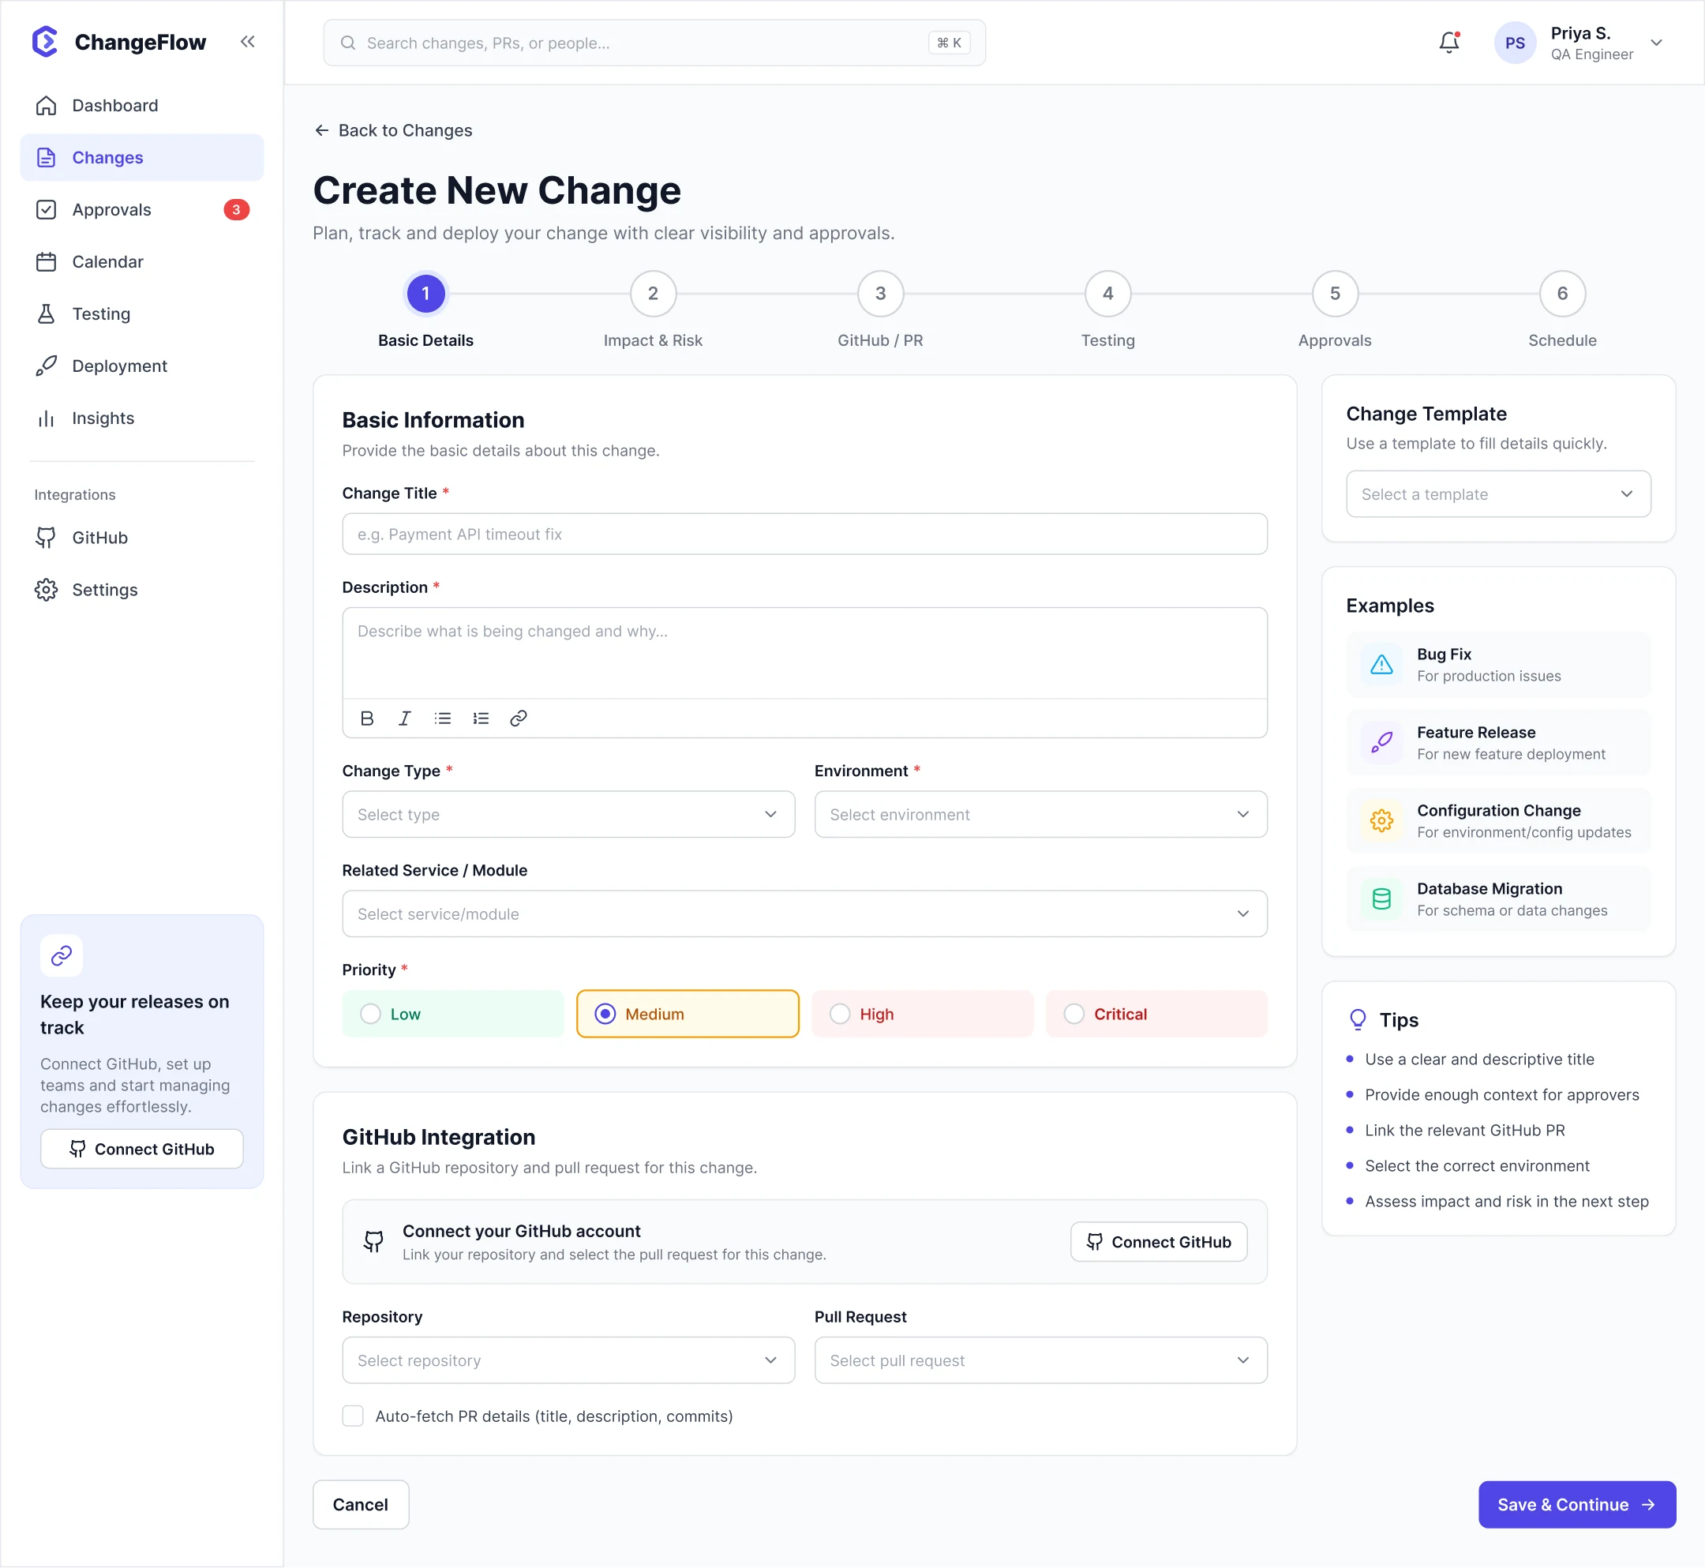The height and width of the screenshot is (1568, 1705).
Task: Click the Configuration Change gear icon
Action: point(1382,820)
